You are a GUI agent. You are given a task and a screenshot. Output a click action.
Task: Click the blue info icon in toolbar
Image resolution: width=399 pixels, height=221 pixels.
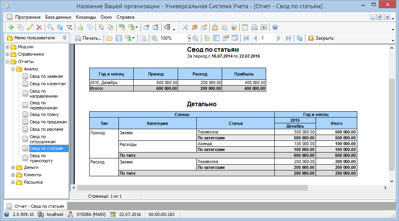pyautogui.click(x=275, y=27)
